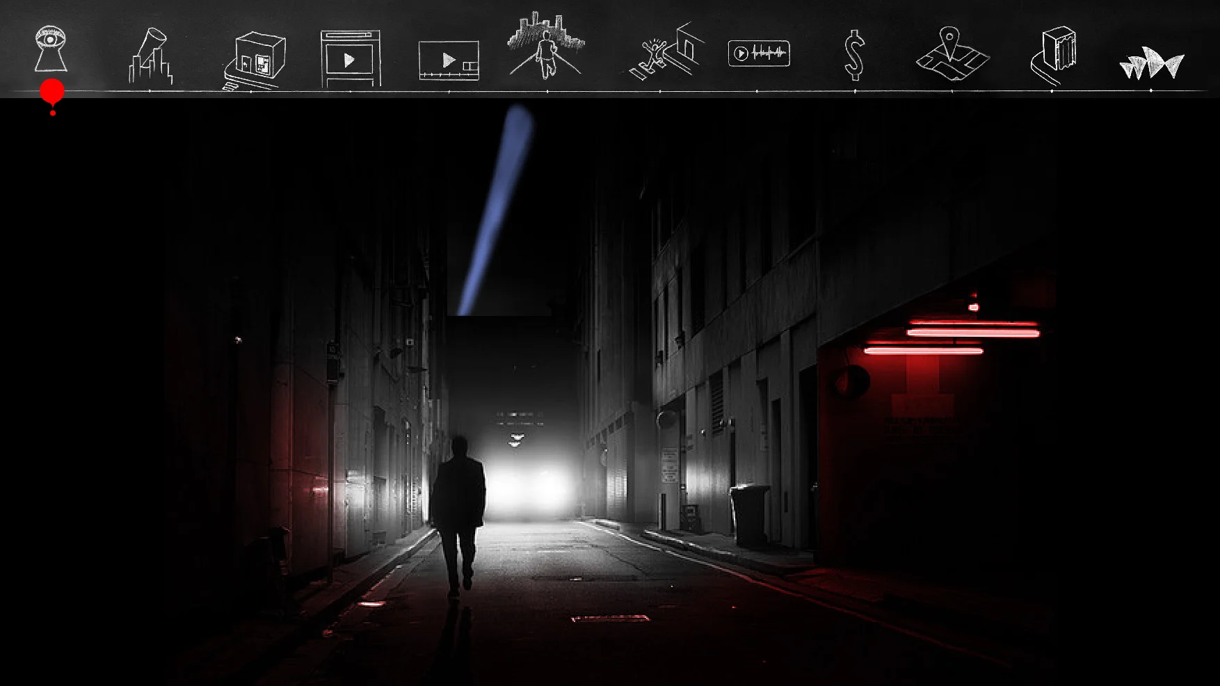Select the running man city skyline icon
This screenshot has width=1220, height=686.
546,44
